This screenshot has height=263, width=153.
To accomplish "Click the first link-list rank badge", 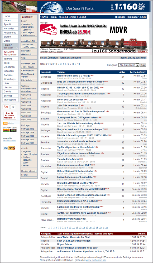I will [x=6, y=130].
